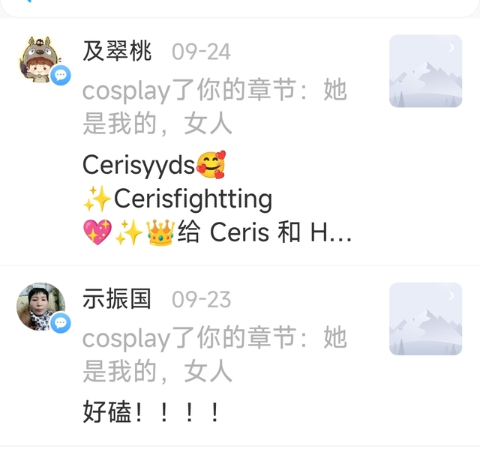Open 示振国's profile photo avatar
The width and height of the screenshot is (480, 449).
40,307
